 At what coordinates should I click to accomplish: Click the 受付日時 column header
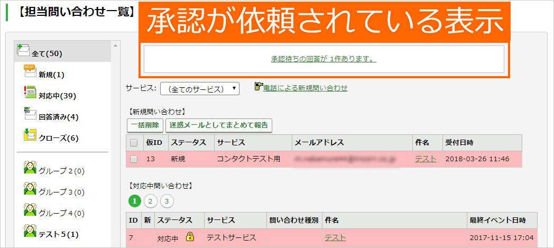(482, 143)
